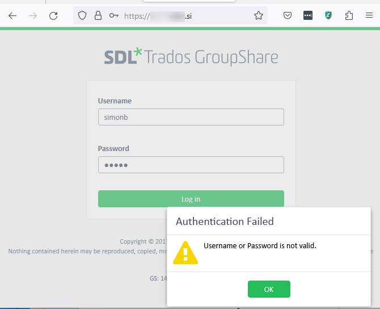
Task: Open the Firefox hamburger menu
Action: tap(369, 15)
